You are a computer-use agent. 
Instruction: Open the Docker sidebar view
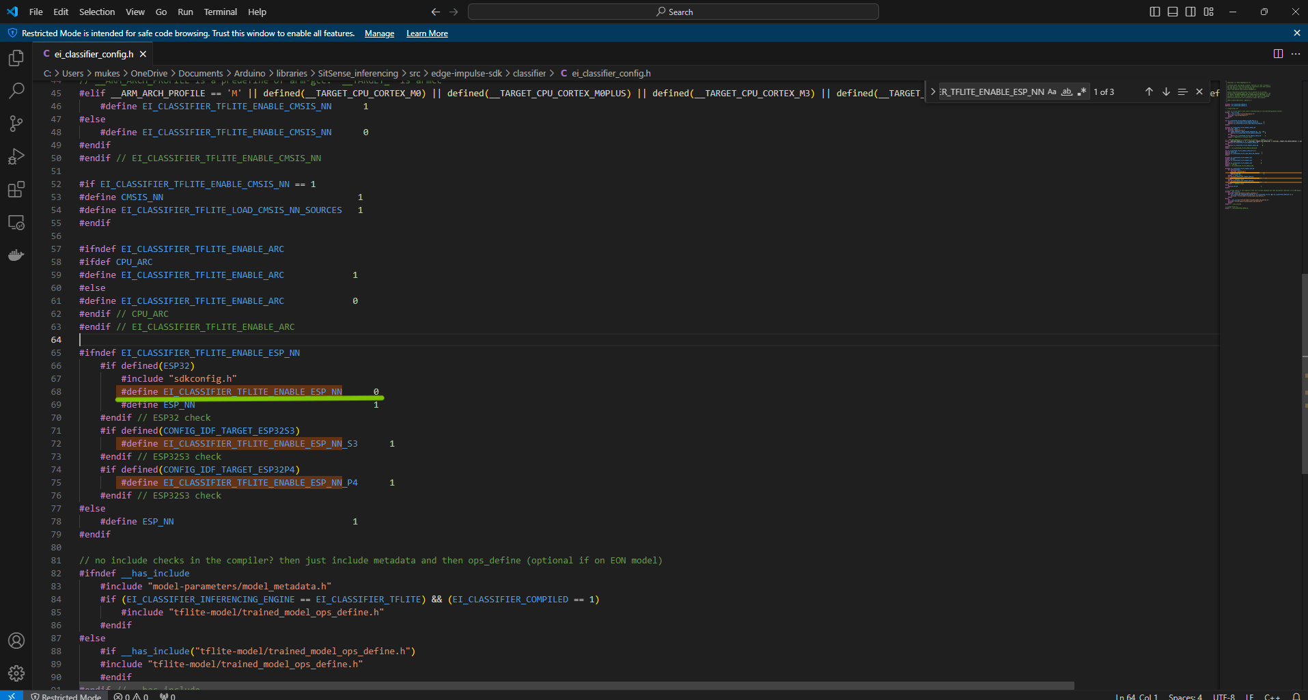tap(16, 255)
